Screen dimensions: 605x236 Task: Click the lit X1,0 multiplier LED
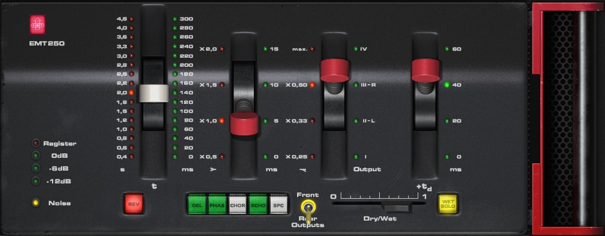tap(222, 121)
